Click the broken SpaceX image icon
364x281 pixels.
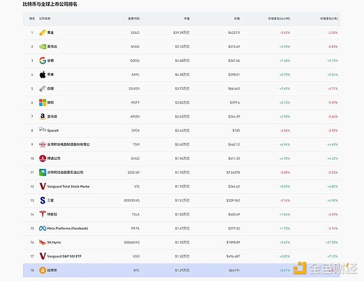[x=42, y=129]
